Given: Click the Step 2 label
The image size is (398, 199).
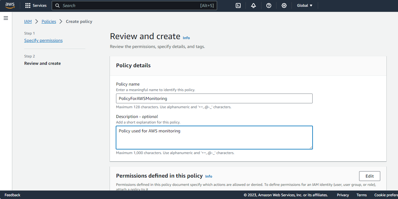Looking at the screenshot, I should tap(29, 56).
